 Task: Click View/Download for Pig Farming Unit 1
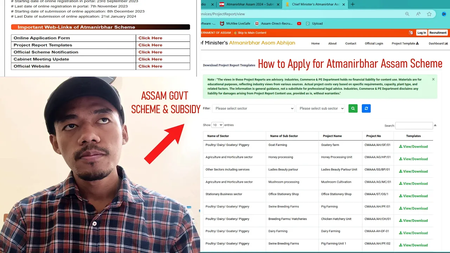click(x=413, y=245)
